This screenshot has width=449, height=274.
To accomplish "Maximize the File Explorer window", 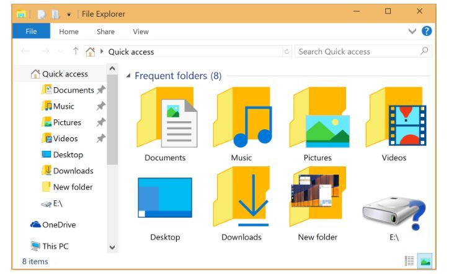I will coord(388,11).
